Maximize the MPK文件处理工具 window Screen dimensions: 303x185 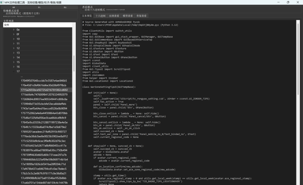288,2
